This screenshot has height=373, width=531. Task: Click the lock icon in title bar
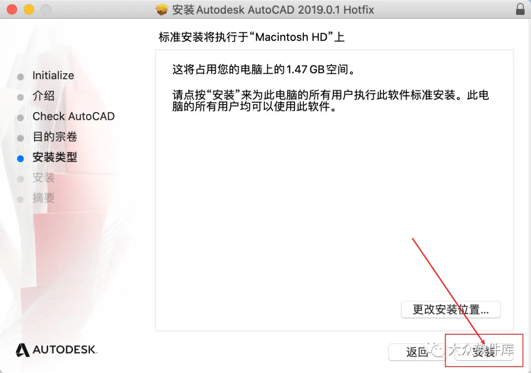point(520,9)
